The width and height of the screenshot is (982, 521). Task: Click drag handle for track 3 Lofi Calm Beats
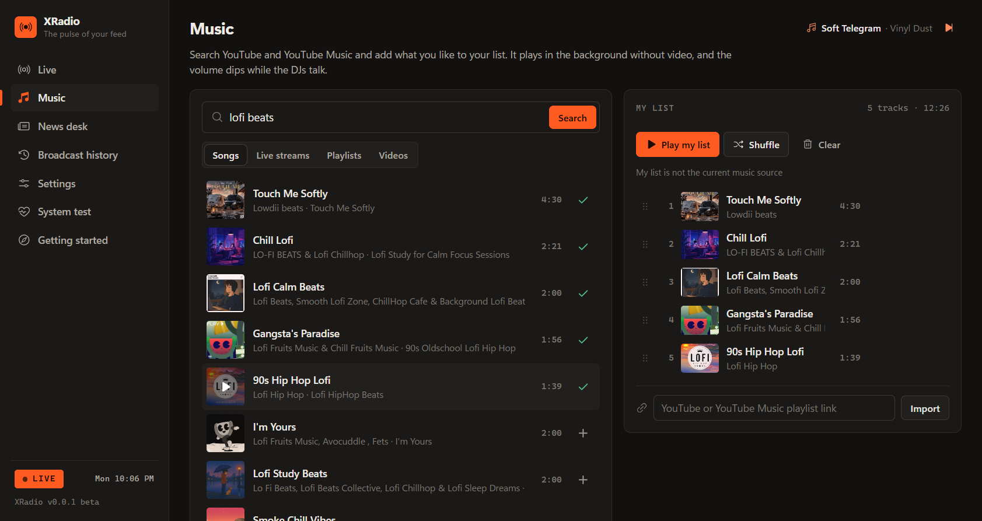645,282
